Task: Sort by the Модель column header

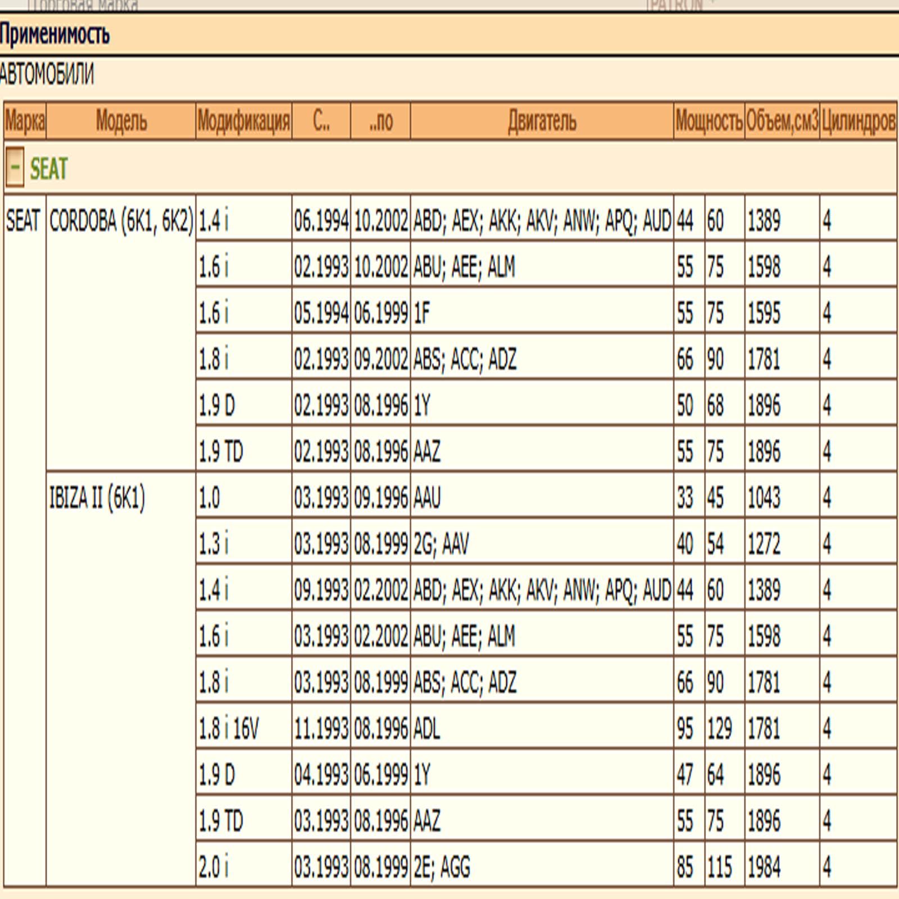Action: [121, 121]
